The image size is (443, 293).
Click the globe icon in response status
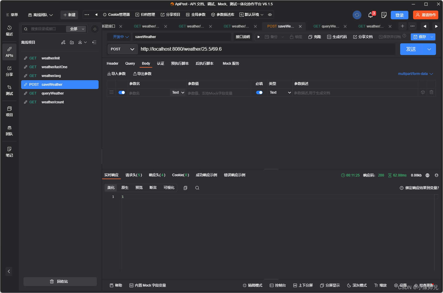(x=427, y=175)
